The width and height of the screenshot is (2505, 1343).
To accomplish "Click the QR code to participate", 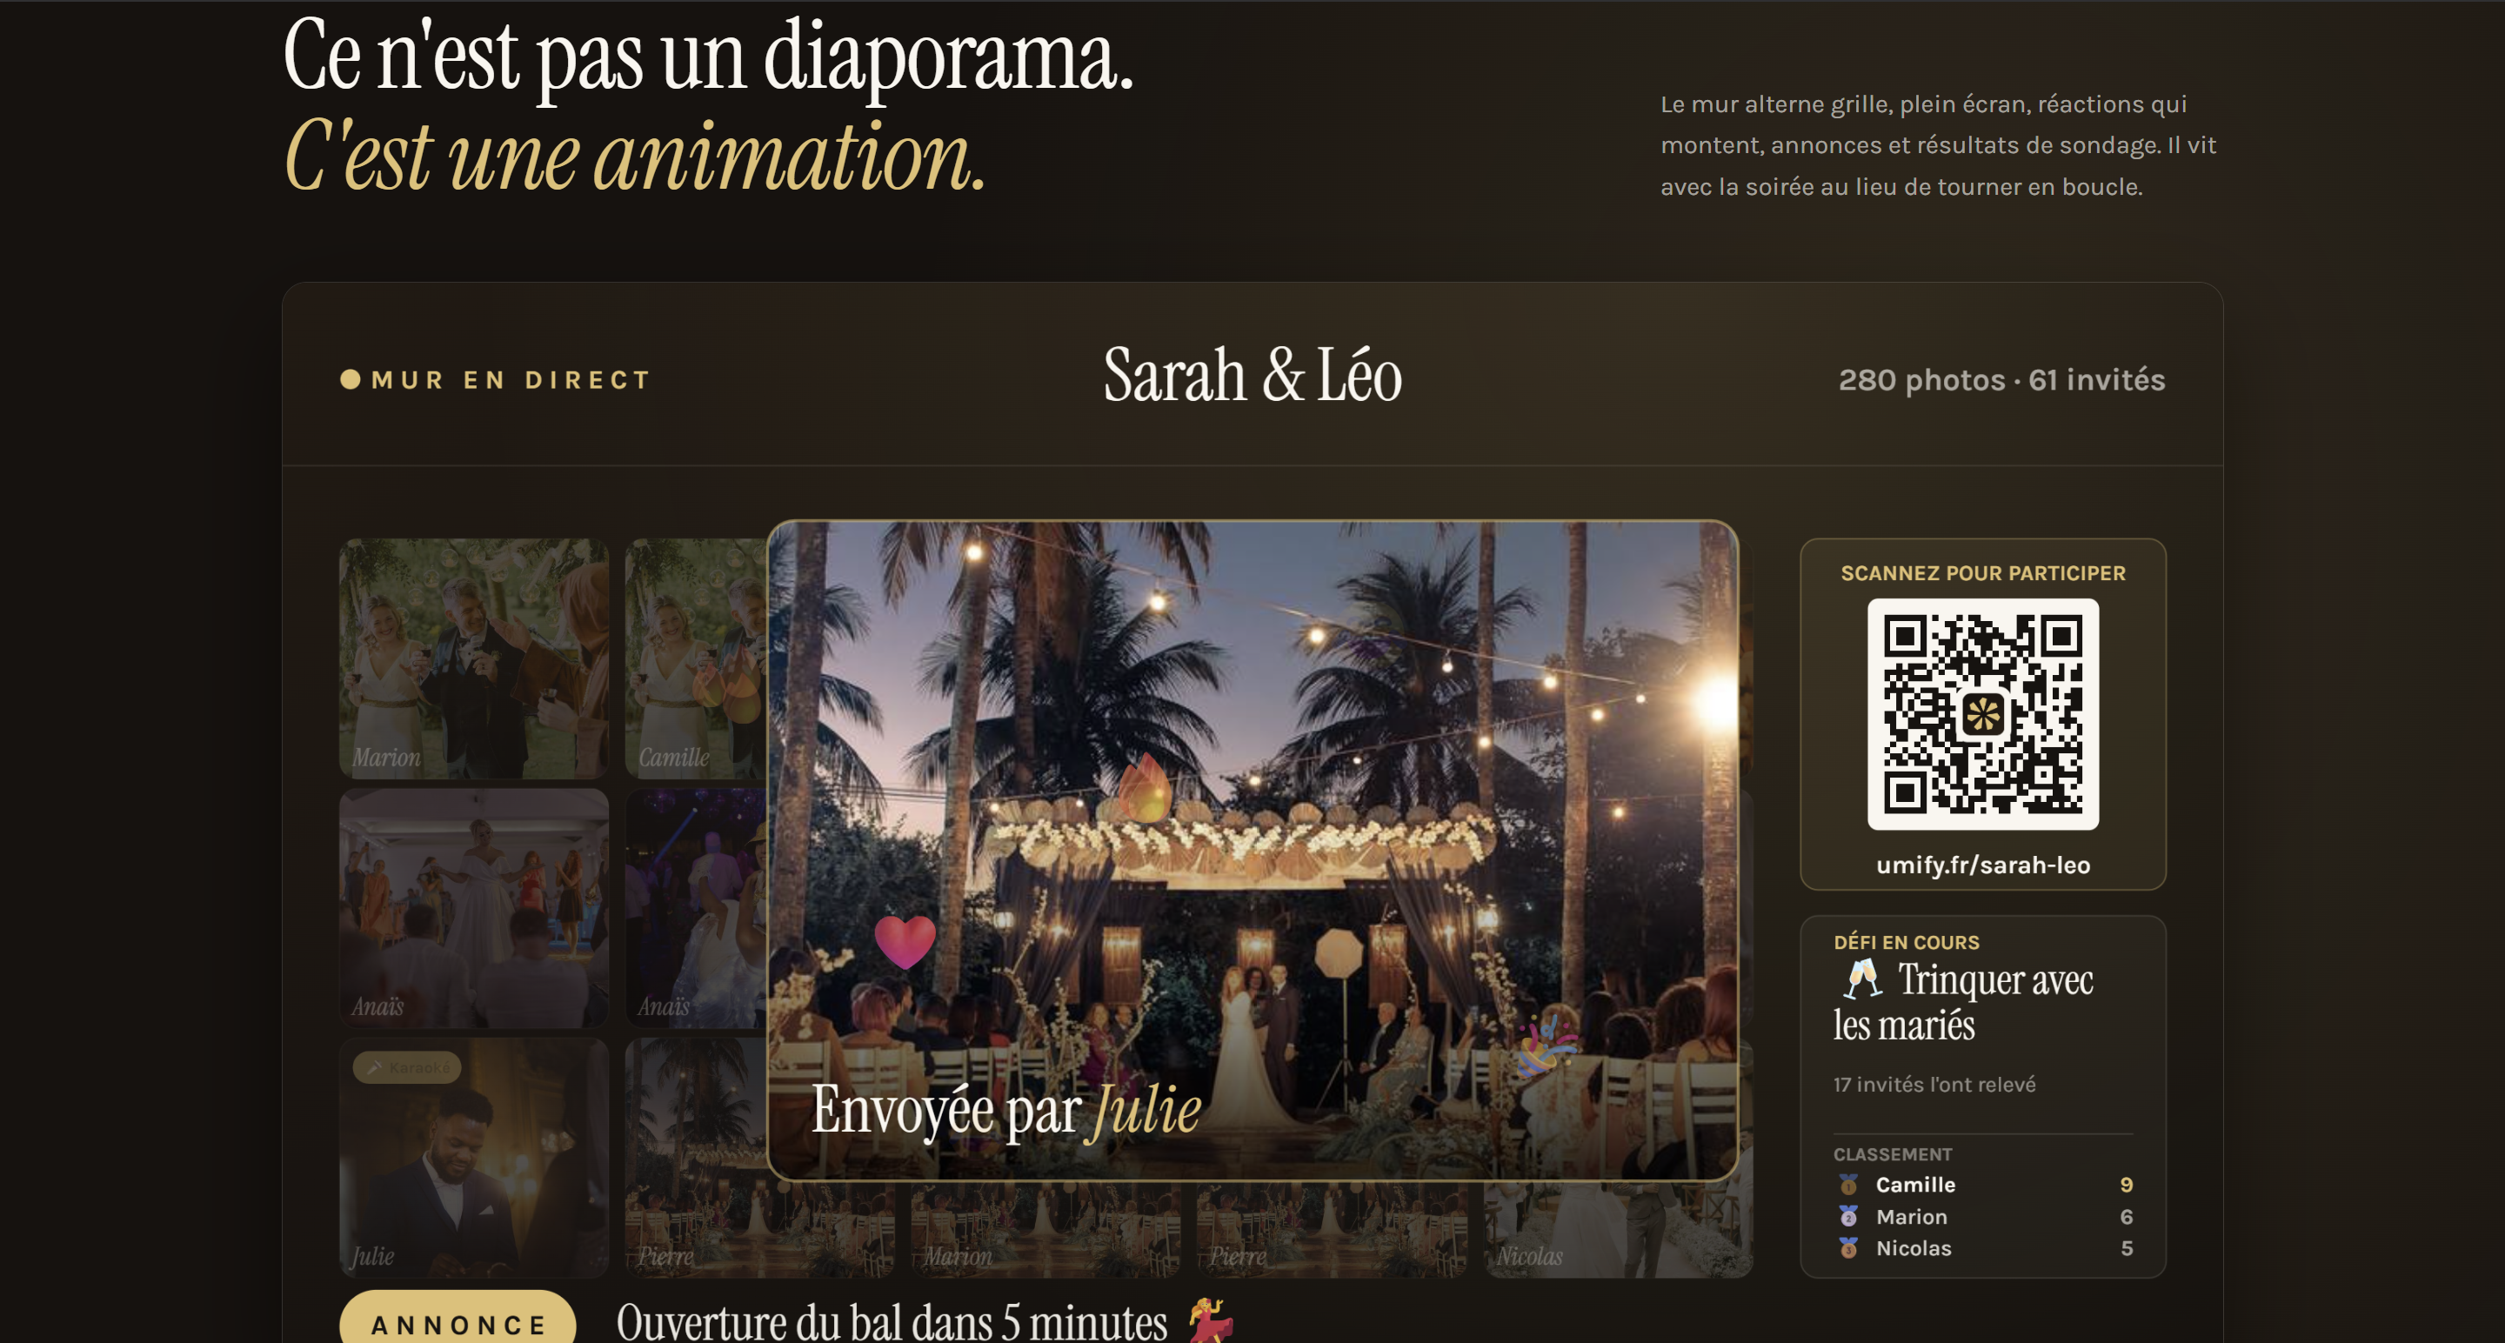I will click(x=1983, y=715).
